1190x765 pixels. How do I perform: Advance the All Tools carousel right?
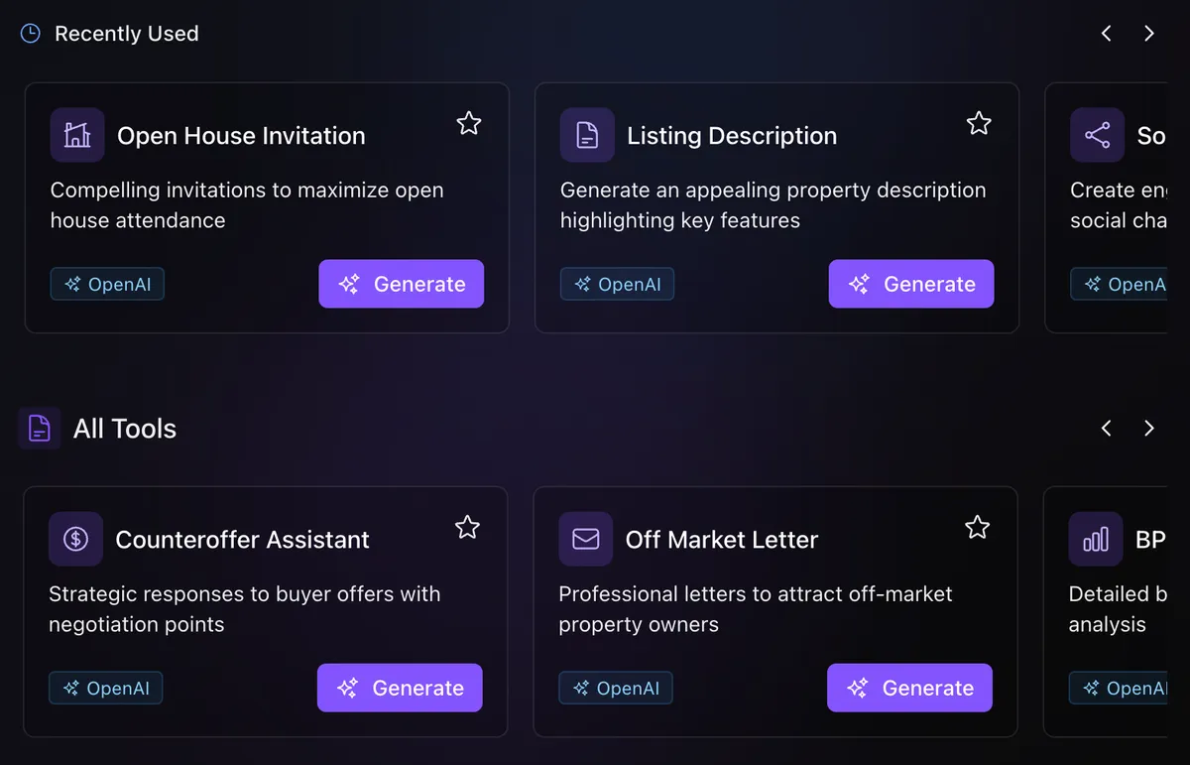1149,429
